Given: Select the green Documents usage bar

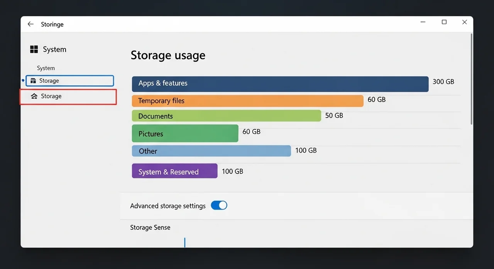Looking at the screenshot, I should (226, 116).
